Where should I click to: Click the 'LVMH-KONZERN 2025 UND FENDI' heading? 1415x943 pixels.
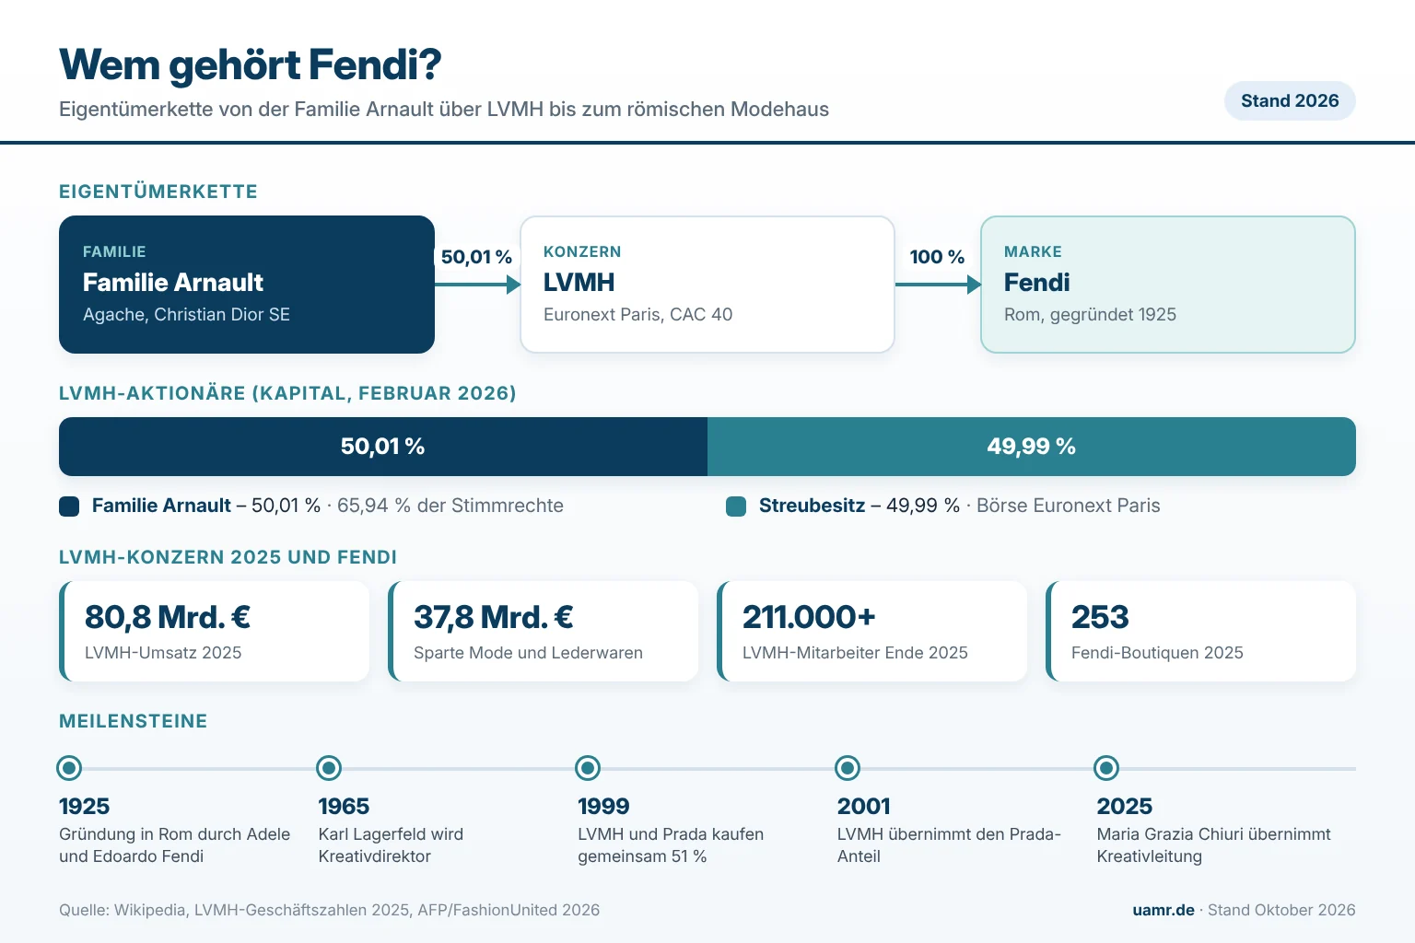click(x=228, y=557)
